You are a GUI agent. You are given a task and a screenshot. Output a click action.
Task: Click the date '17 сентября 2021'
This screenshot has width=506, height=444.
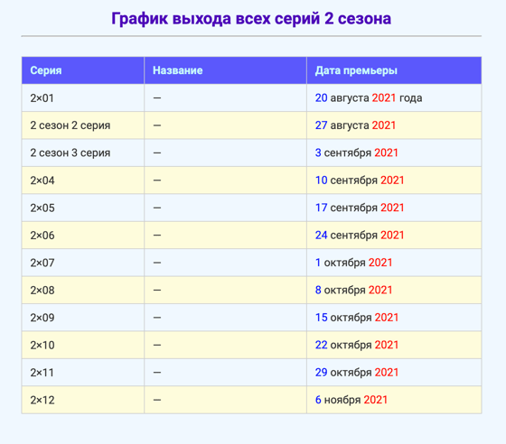360,208
